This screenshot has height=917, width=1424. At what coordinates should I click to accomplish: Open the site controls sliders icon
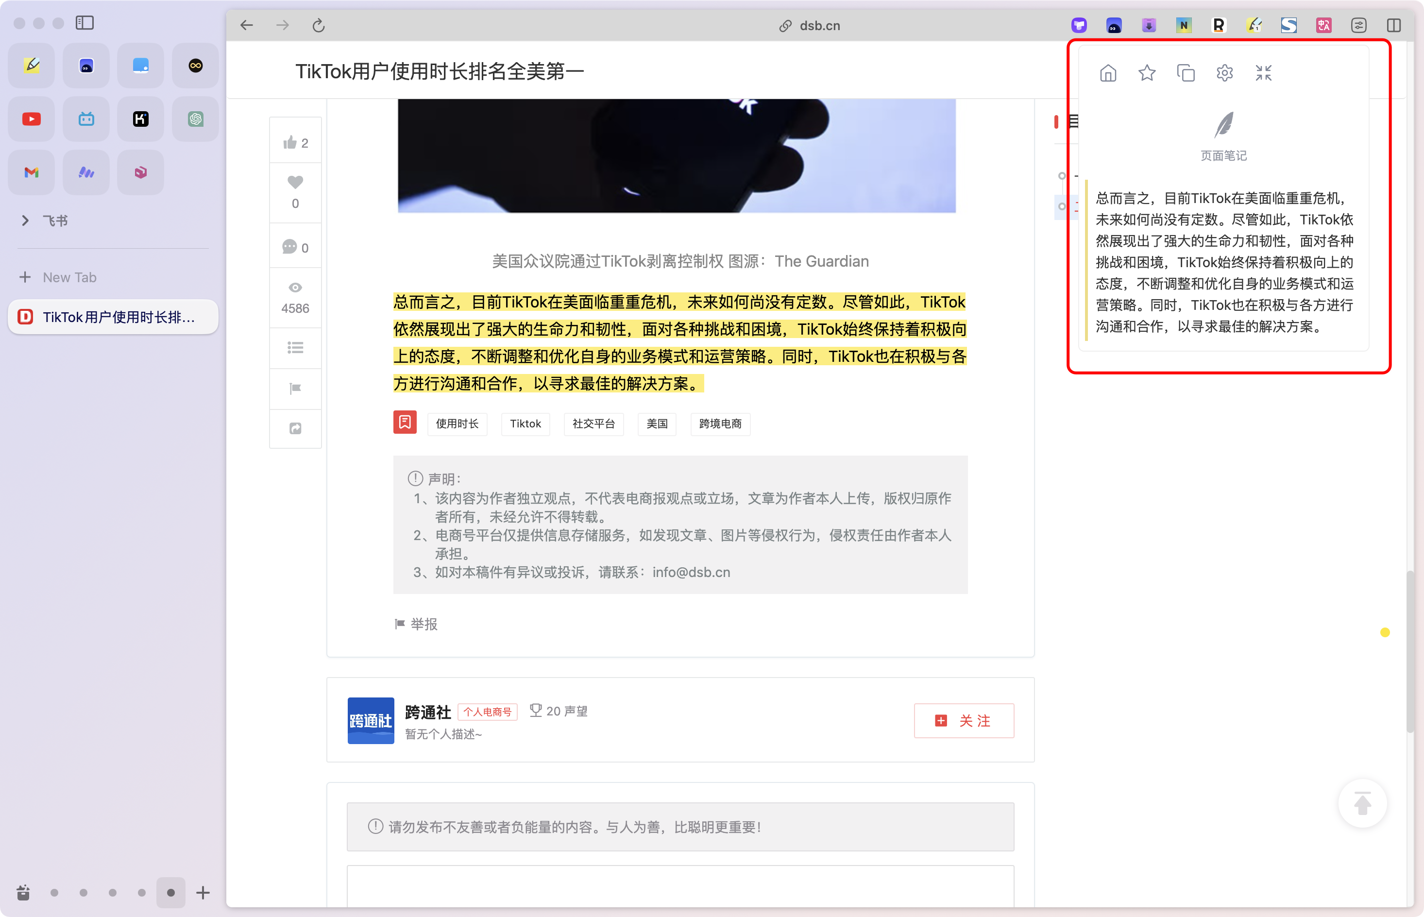1358,25
